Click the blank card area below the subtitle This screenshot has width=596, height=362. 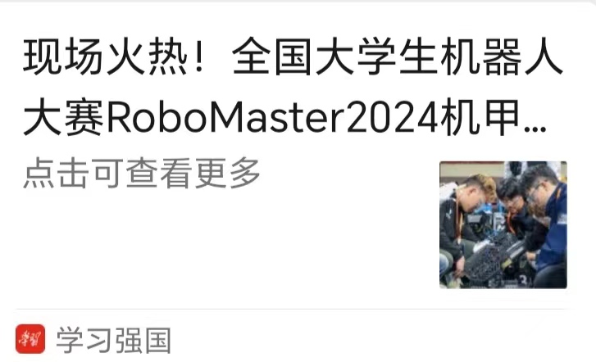(x=228, y=247)
